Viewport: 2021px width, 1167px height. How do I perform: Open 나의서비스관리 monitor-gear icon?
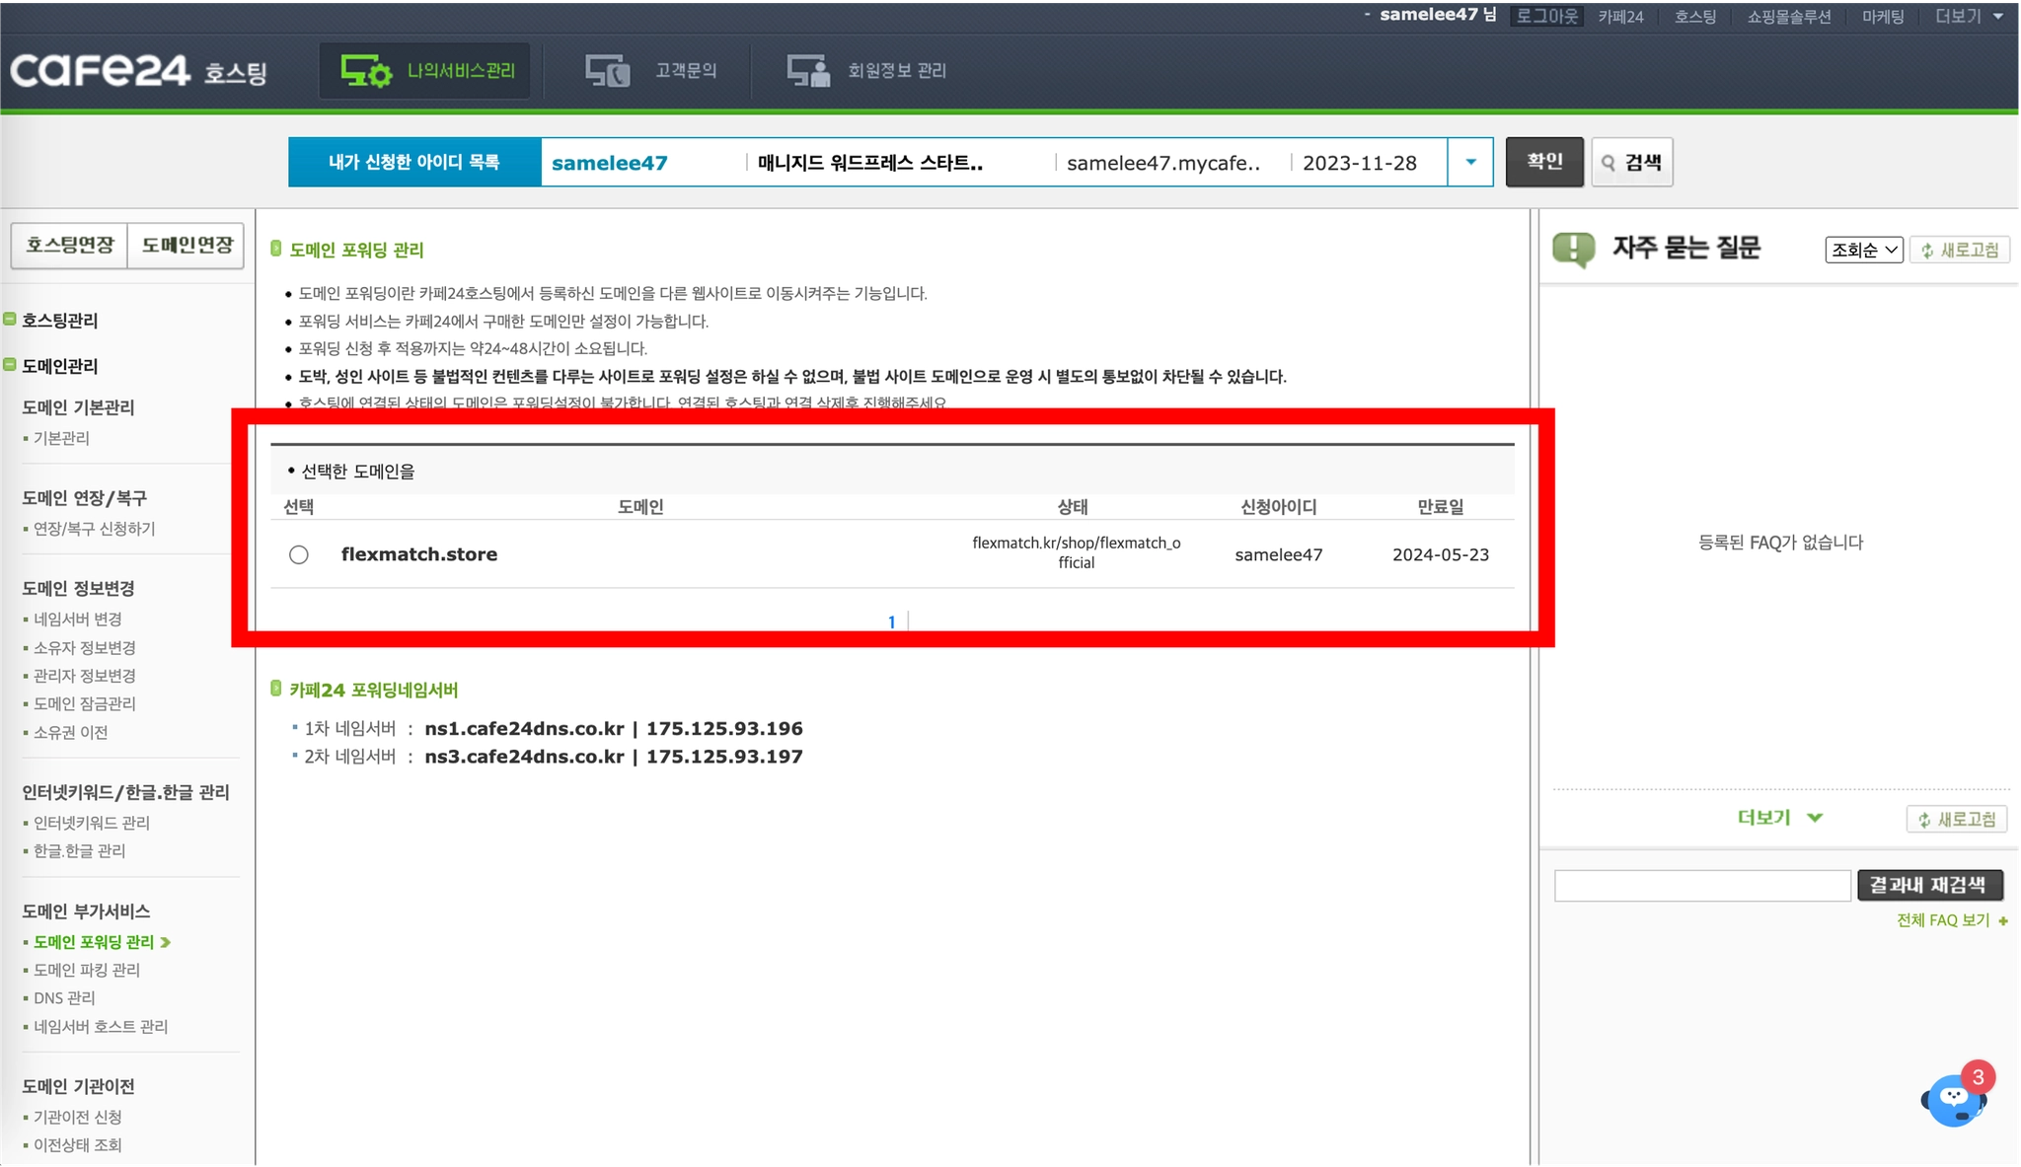pyautogui.click(x=366, y=71)
